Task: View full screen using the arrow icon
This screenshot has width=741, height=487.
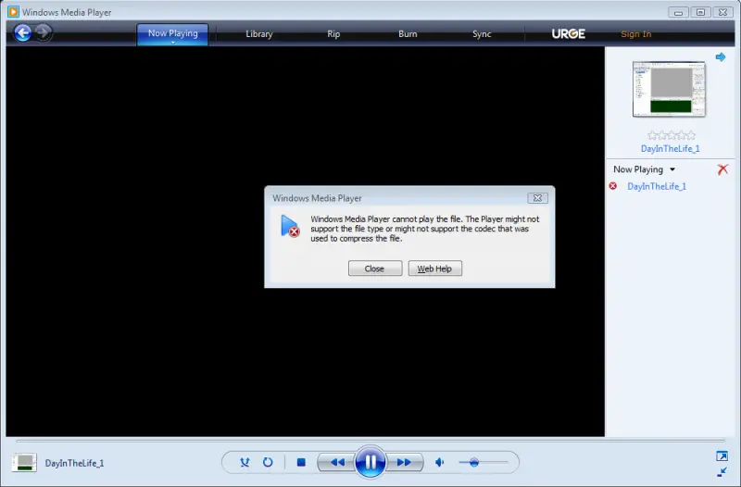Action: [722, 456]
